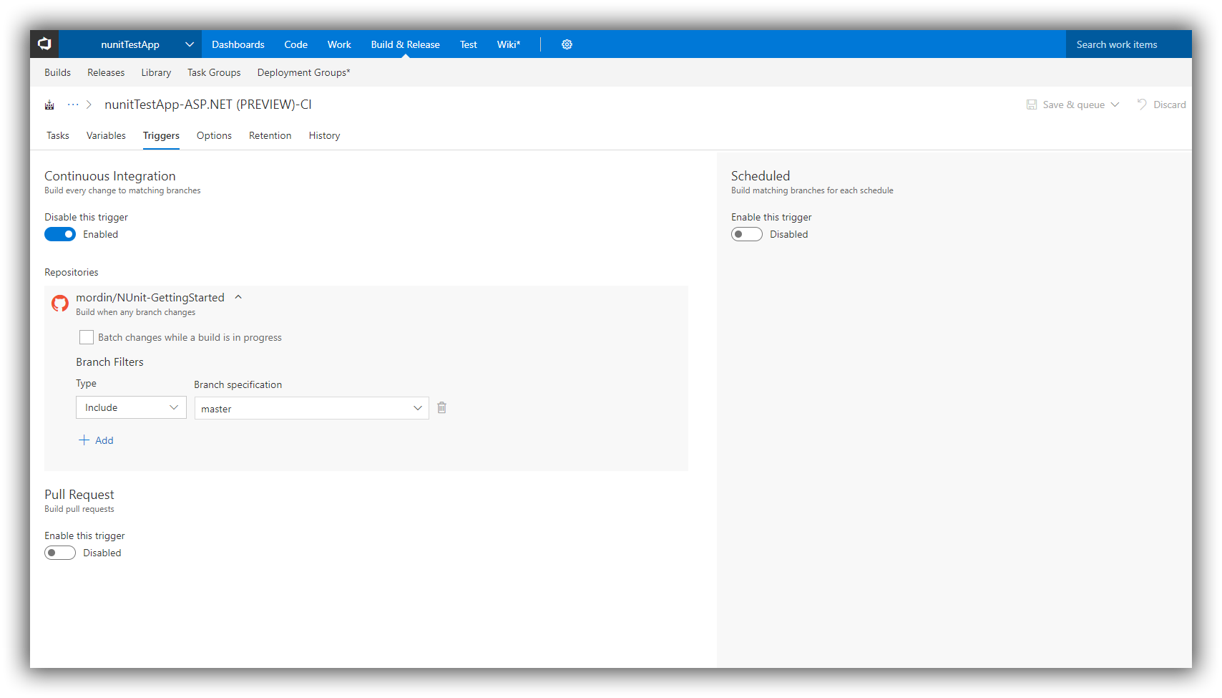Screen dimensions: 1222x698
Task: Switch to the Variables tab
Action: tap(106, 135)
